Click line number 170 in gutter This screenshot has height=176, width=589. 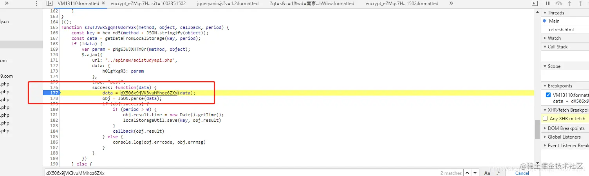pyautogui.click(x=54, y=55)
